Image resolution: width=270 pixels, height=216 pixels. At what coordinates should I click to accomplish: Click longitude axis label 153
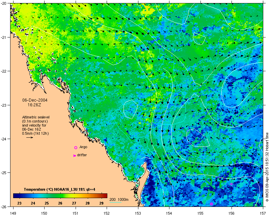point(138,213)
